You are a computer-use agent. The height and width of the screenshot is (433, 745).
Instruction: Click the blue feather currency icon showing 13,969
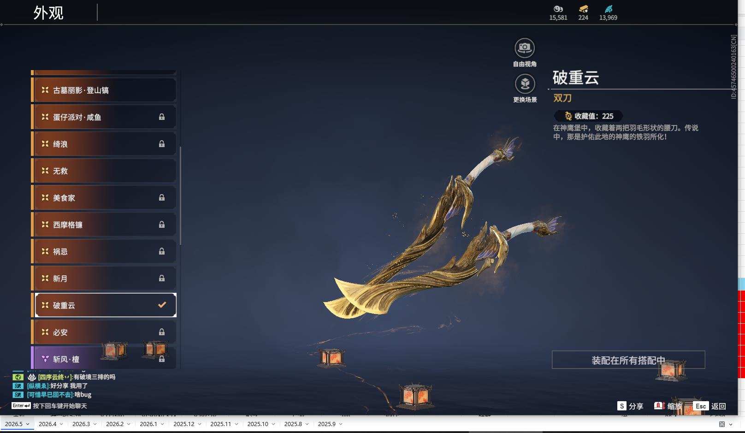click(x=608, y=9)
